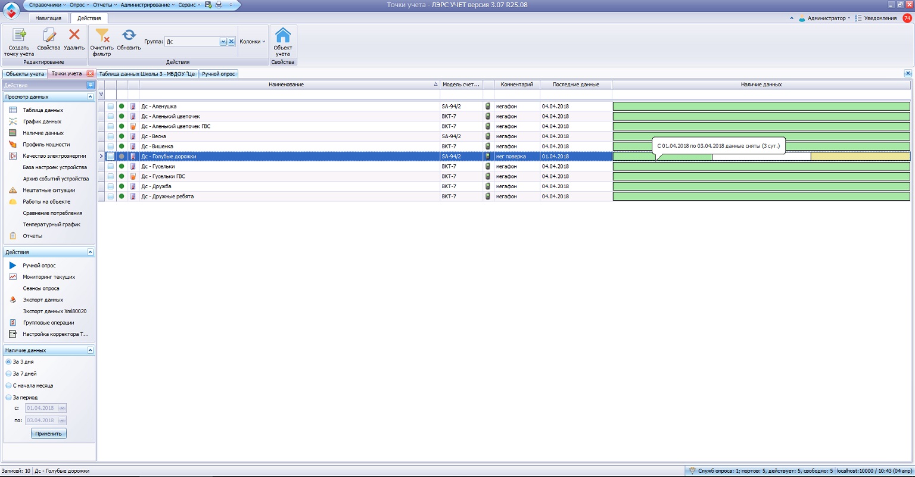Viewport: 915px width, 477px height.
Task: Open the Справочники menu
Action: [x=47, y=5]
